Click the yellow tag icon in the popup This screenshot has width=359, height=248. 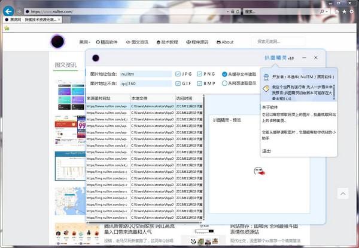tap(266, 88)
